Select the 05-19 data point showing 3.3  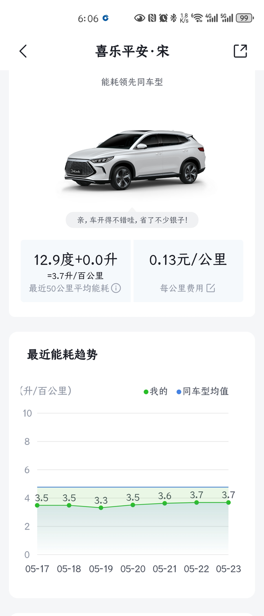101,507
